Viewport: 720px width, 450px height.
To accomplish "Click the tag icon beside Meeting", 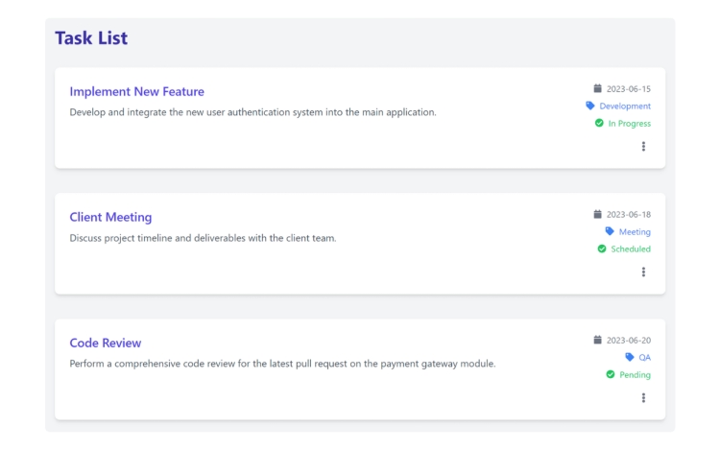I will (610, 231).
